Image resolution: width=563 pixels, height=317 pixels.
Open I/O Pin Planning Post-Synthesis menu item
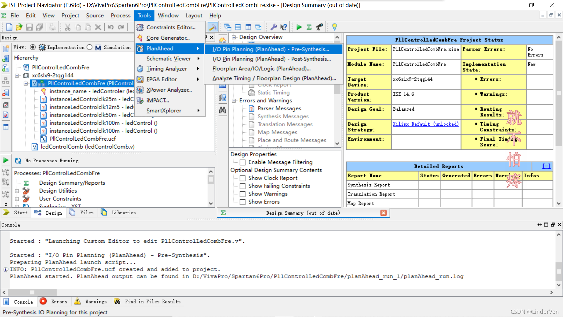point(272,59)
